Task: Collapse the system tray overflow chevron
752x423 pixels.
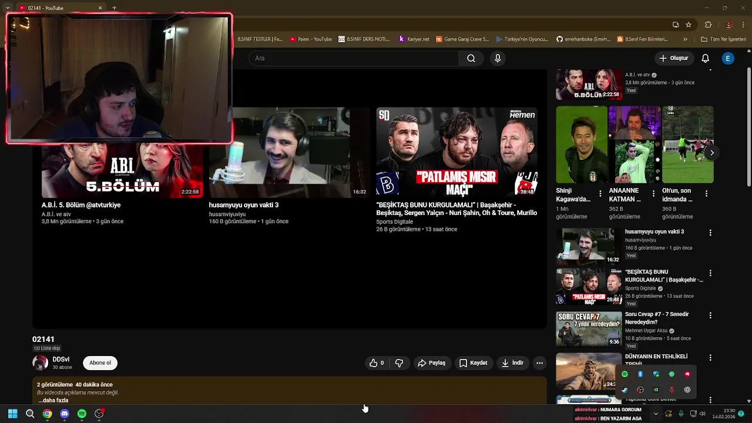Action: 656,414
